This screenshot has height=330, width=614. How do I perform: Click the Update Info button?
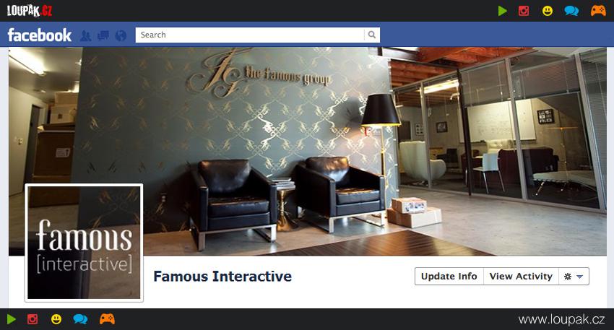point(449,277)
